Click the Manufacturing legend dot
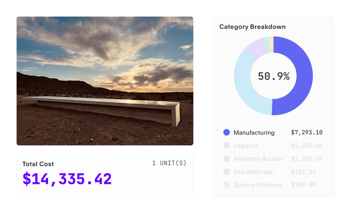This screenshot has height=211, width=351. (x=227, y=132)
